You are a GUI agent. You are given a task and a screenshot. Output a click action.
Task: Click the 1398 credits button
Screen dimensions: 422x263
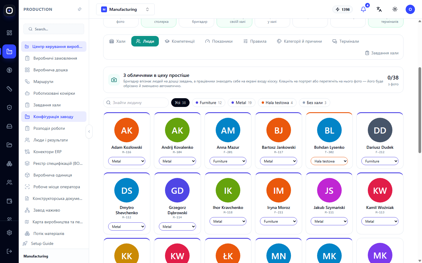pyautogui.click(x=343, y=9)
